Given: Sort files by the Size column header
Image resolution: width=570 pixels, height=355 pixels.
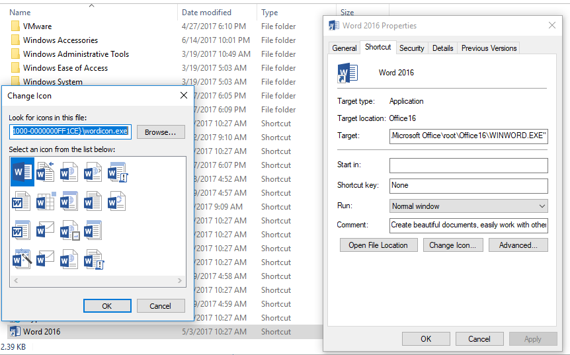Looking at the screenshot, I should pyautogui.click(x=347, y=13).
